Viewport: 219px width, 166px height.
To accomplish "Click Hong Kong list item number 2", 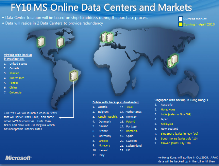I will point(168,109).
